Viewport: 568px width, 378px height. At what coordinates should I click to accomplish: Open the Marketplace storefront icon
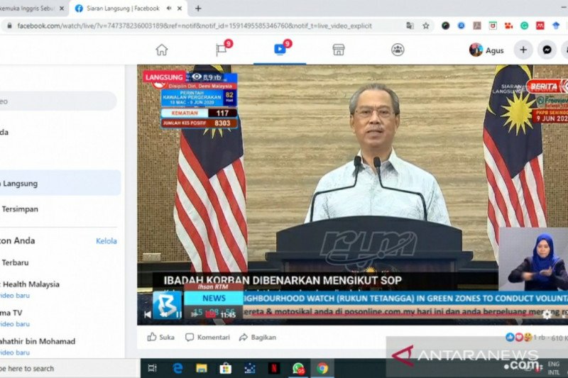(x=339, y=50)
